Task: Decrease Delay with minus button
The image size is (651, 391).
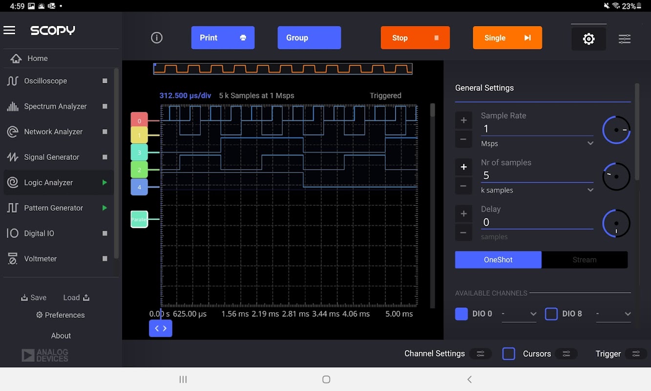Action: (x=463, y=233)
